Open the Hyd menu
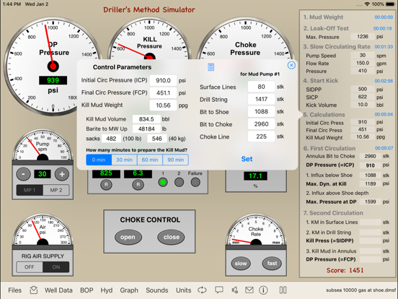The height and width of the screenshot is (299, 398). point(107,290)
